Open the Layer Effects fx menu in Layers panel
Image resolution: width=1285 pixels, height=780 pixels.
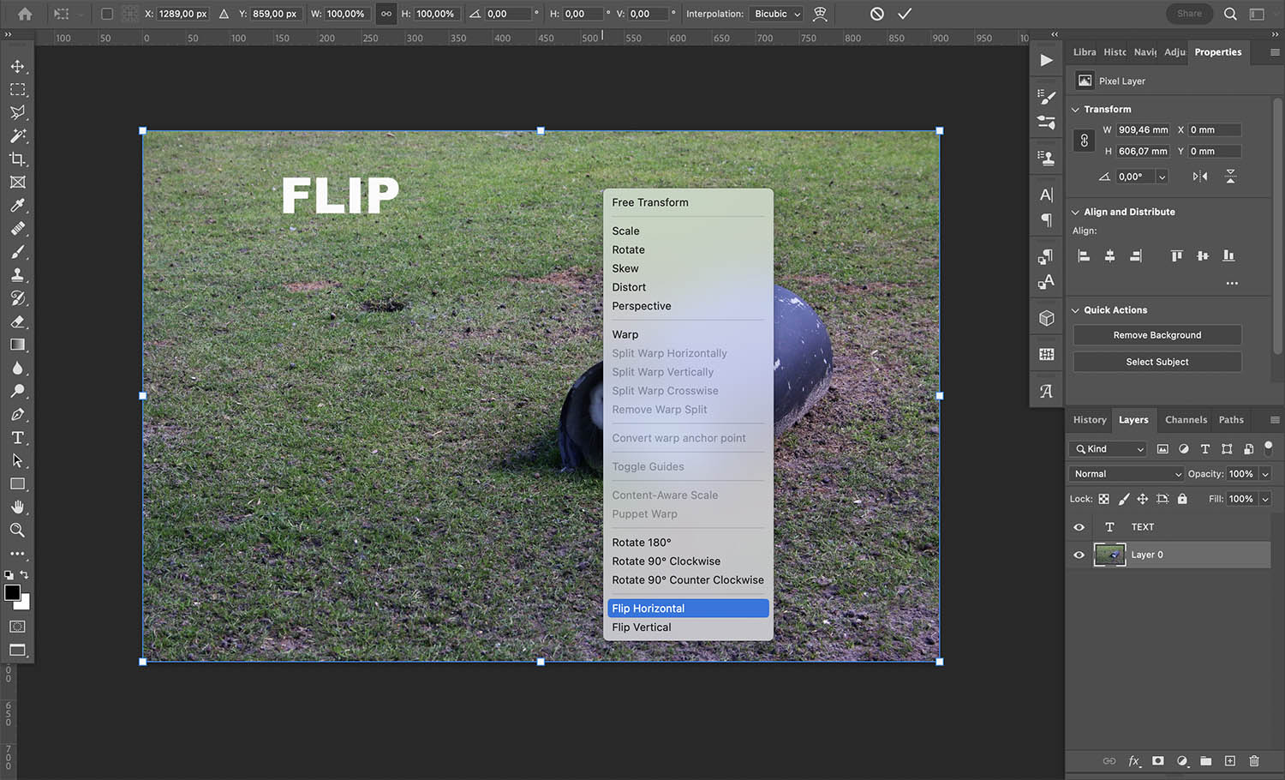point(1134,761)
